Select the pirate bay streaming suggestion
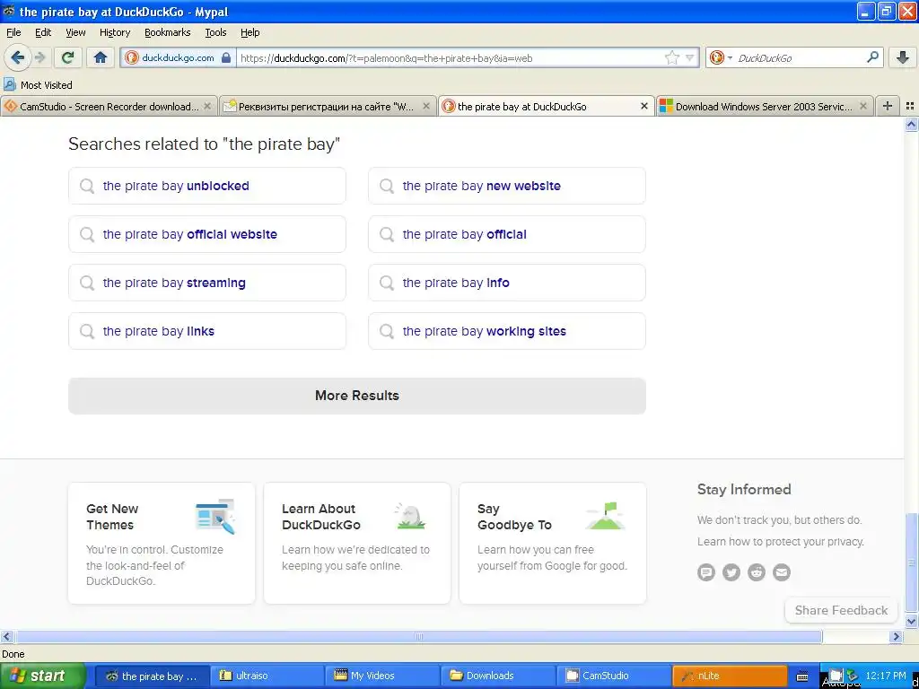The image size is (919, 689). point(207,283)
